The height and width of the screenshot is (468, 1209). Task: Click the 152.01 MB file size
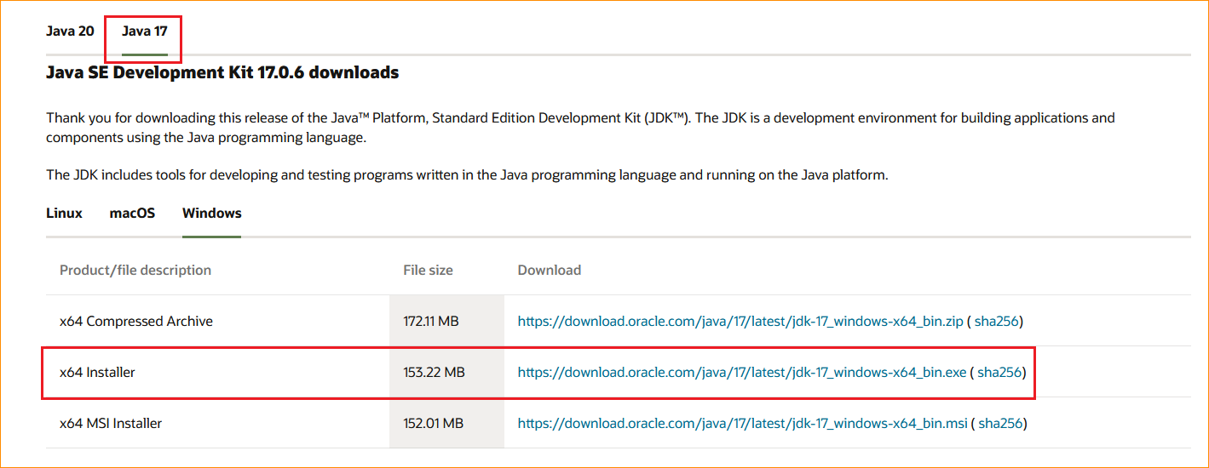click(433, 424)
